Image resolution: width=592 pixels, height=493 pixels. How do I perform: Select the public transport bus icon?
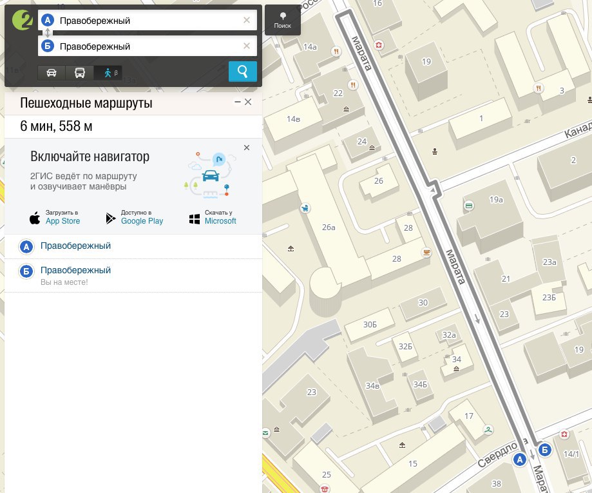tap(80, 73)
